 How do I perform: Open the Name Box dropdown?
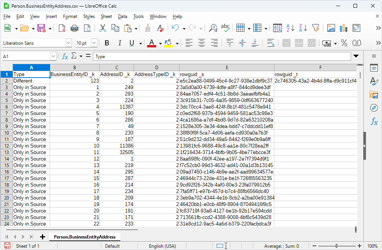[x=53, y=57]
